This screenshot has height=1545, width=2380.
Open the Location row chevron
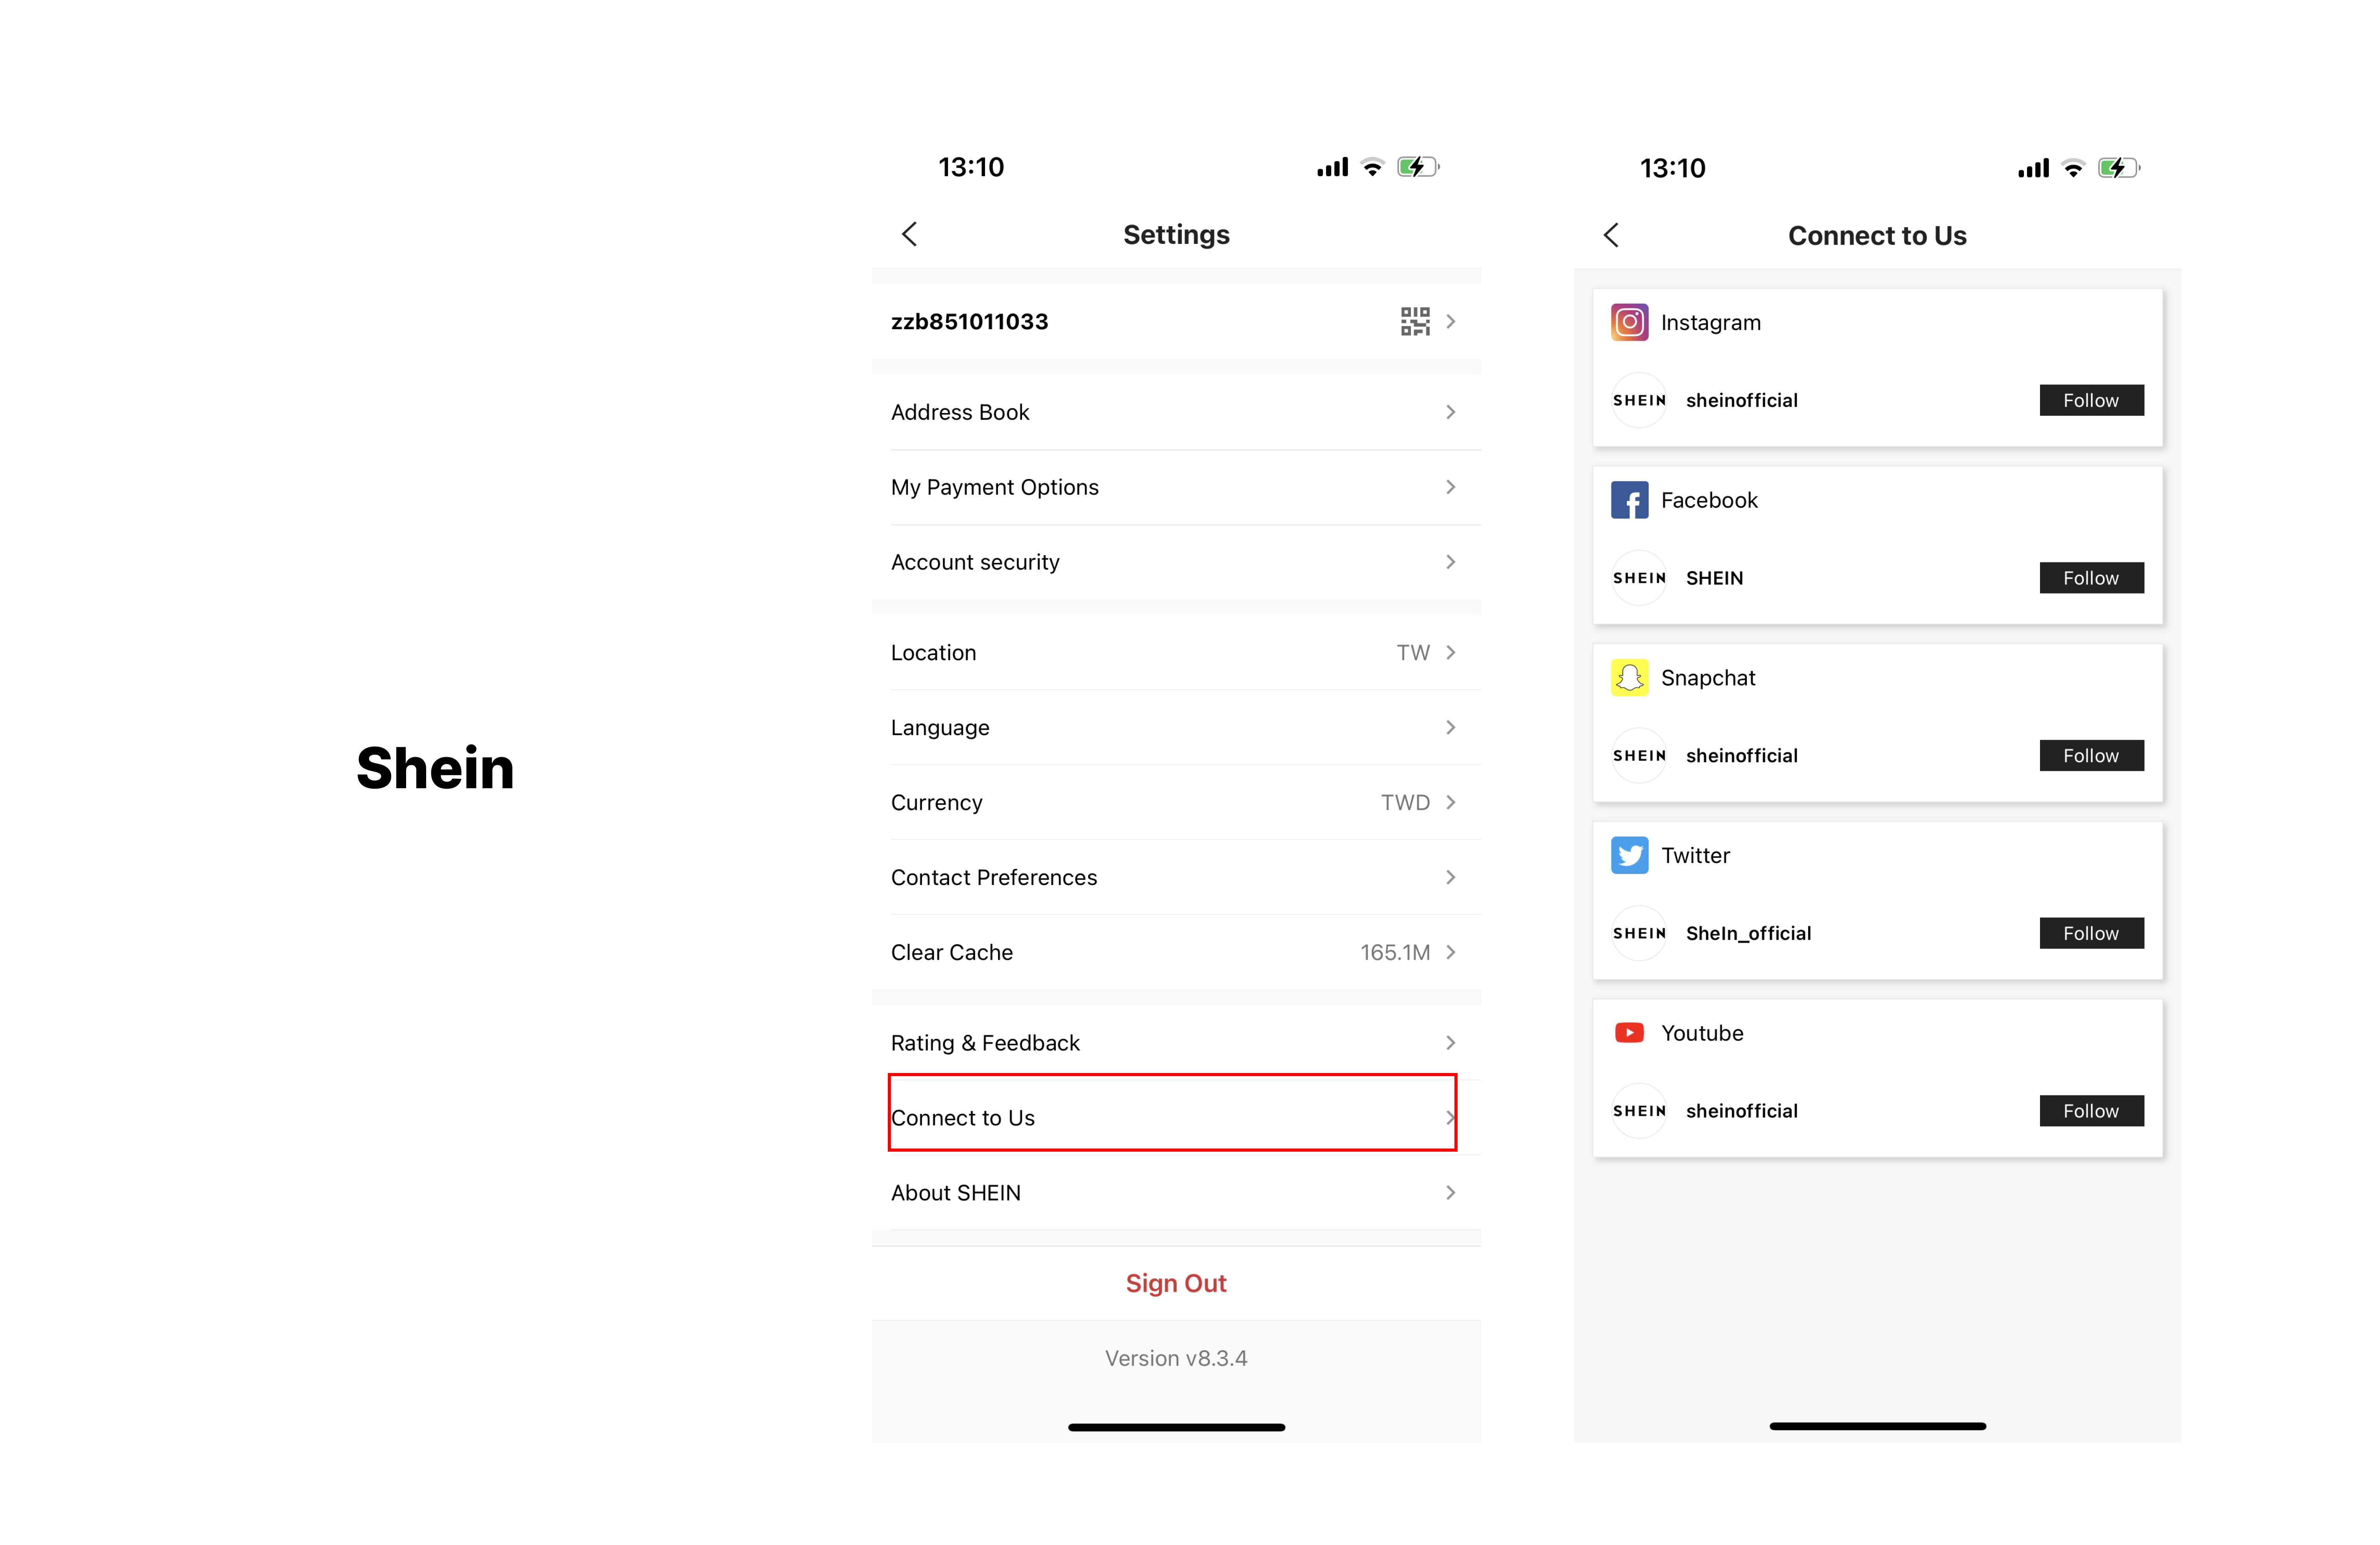[x=1450, y=653]
